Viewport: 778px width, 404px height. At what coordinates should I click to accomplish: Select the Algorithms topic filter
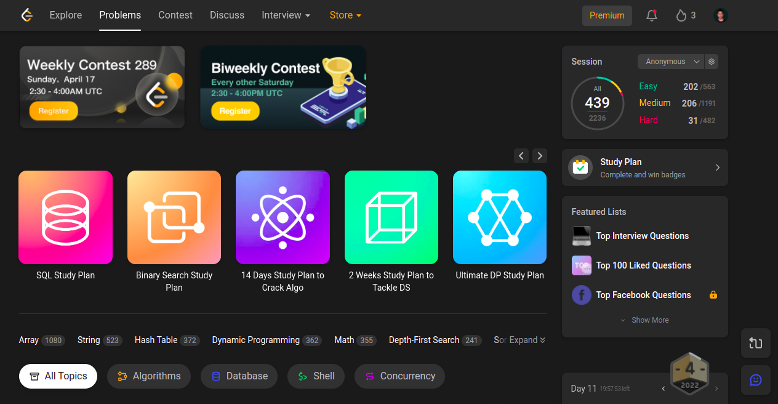tap(149, 376)
